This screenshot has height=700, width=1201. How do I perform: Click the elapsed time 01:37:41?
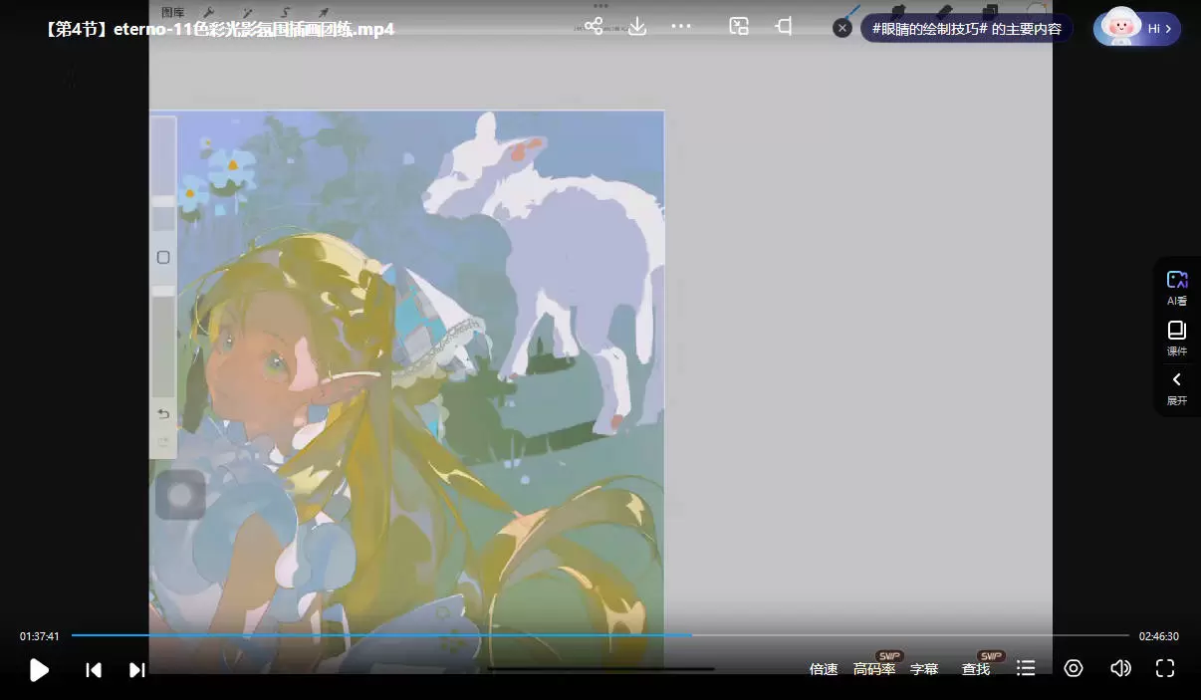40,636
